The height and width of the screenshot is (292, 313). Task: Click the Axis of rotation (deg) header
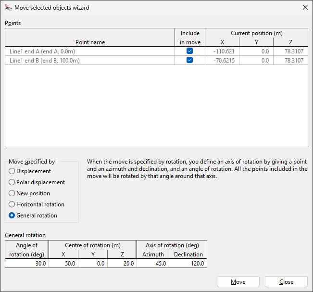(x=172, y=245)
